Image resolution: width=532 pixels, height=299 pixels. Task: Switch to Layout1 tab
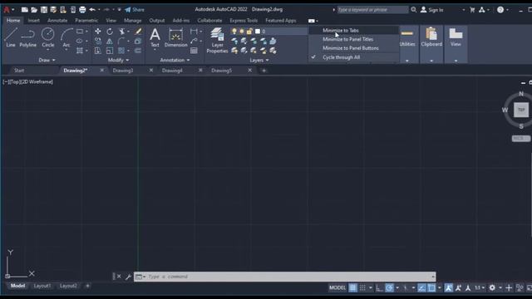pyautogui.click(x=42, y=286)
